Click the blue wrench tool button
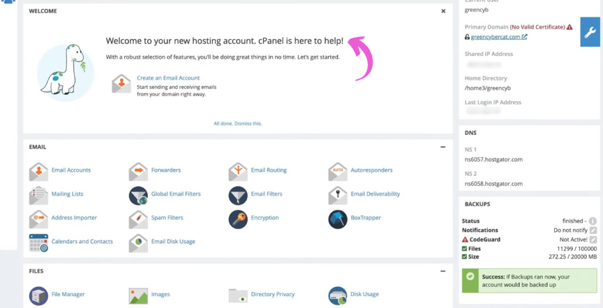 pyautogui.click(x=590, y=32)
